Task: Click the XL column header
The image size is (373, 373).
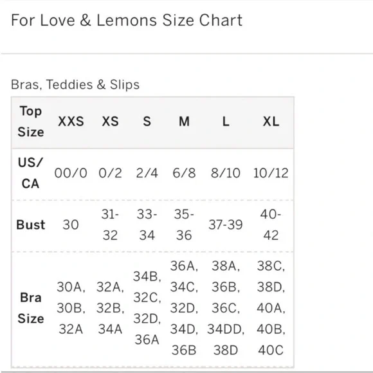Action: point(271,122)
